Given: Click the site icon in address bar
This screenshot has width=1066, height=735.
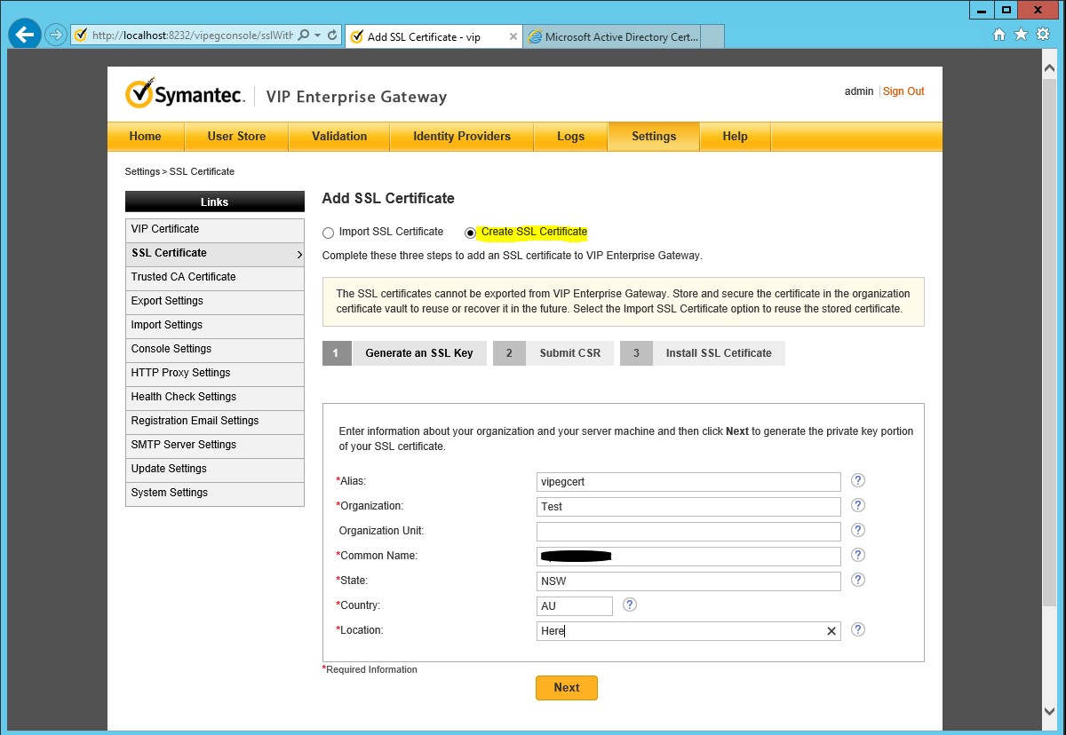Looking at the screenshot, I should pos(81,36).
